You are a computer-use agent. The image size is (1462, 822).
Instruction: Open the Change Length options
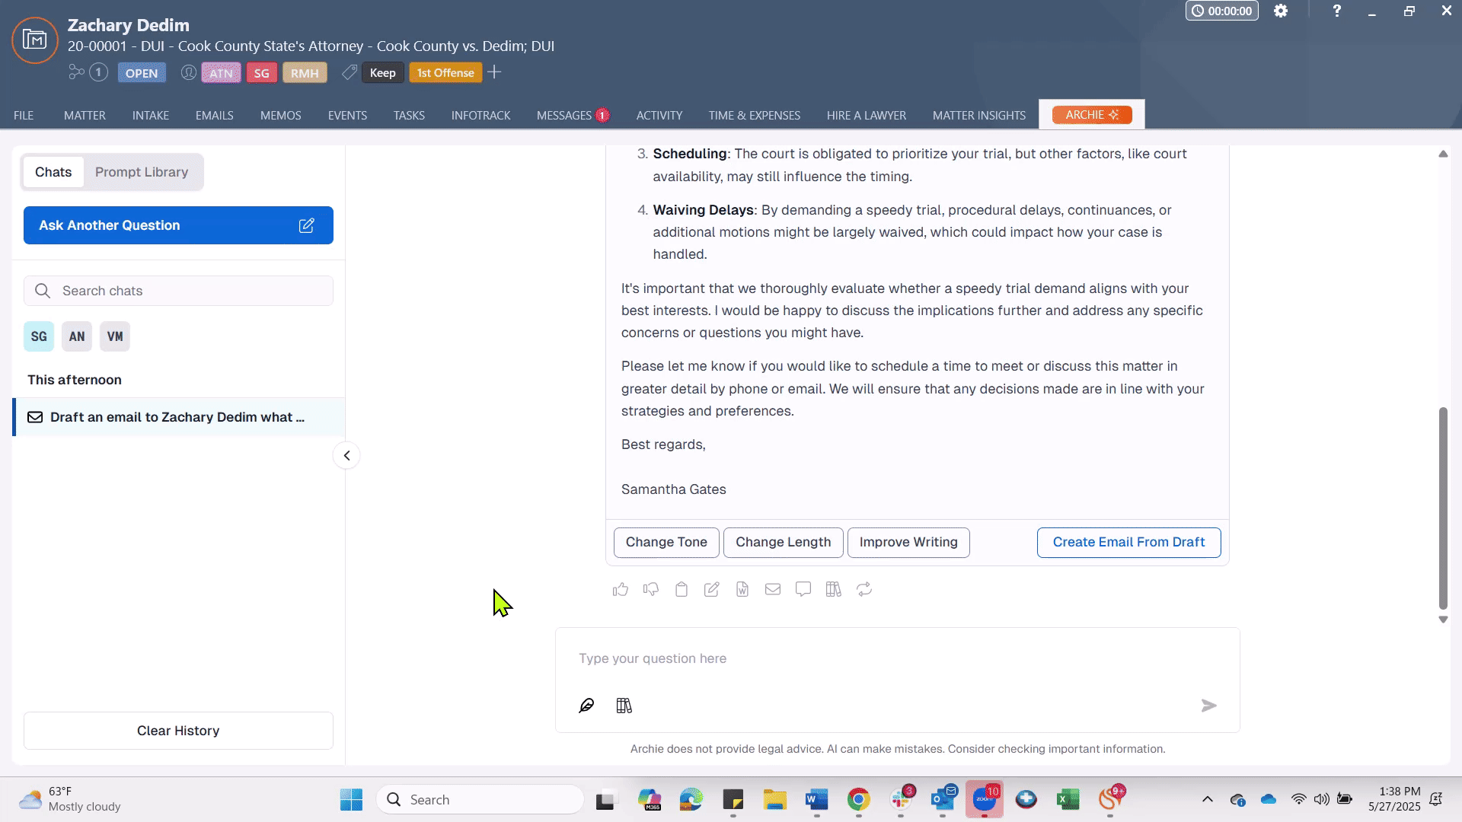pos(783,543)
